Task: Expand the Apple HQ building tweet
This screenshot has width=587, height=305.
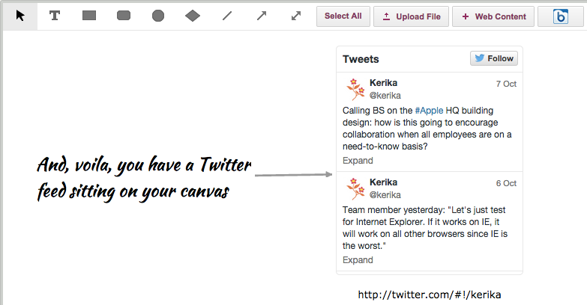Action: click(358, 161)
